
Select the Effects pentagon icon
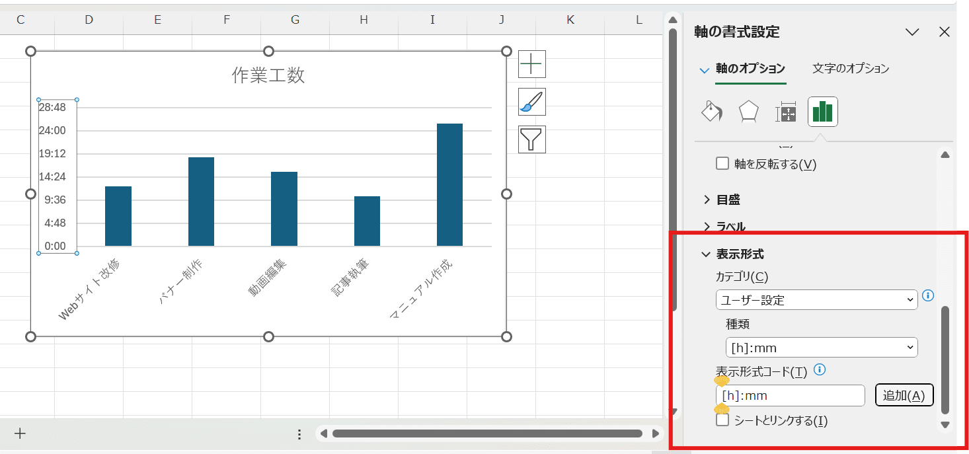pos(748,112)
